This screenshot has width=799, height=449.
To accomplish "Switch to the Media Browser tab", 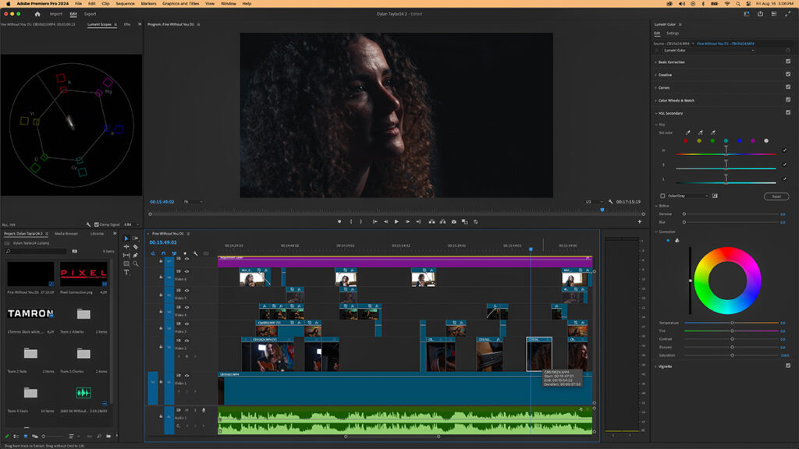I will click(66, 233).
